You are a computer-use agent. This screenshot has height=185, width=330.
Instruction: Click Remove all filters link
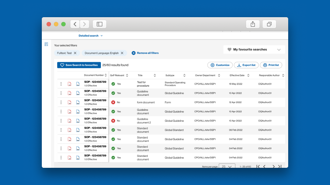145,53
